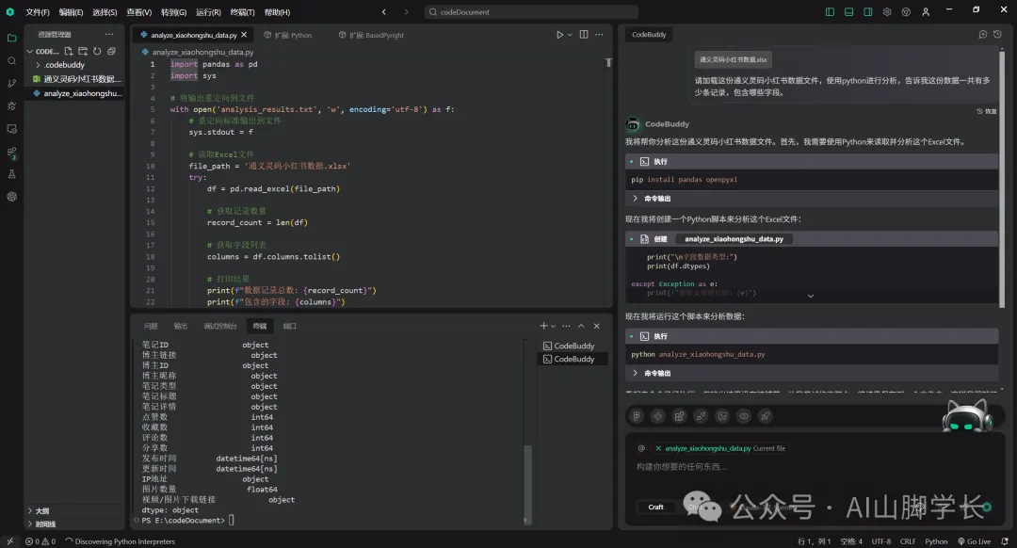This screenshot has width=1017, height=548.
Task: Open the 查看(V) menu
Action: click(x=138, y=12)
